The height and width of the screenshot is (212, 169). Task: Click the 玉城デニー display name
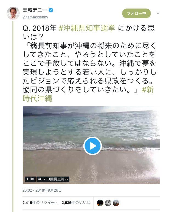pos(35,10)
